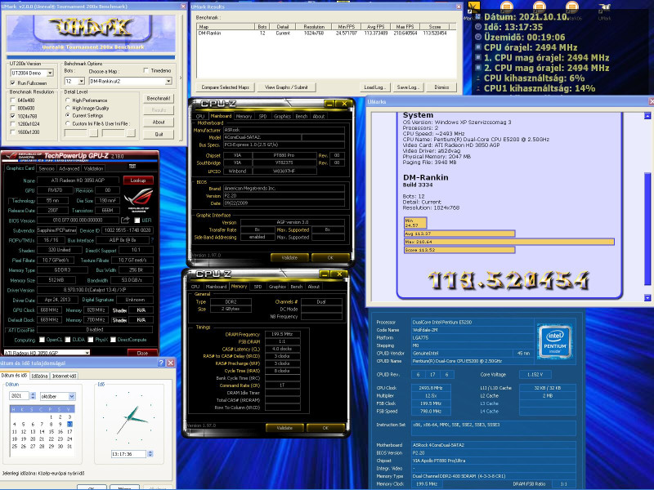654x490 pixels.
Task: Select Custom Ini File radio option
Action: [x=68, y=123]
